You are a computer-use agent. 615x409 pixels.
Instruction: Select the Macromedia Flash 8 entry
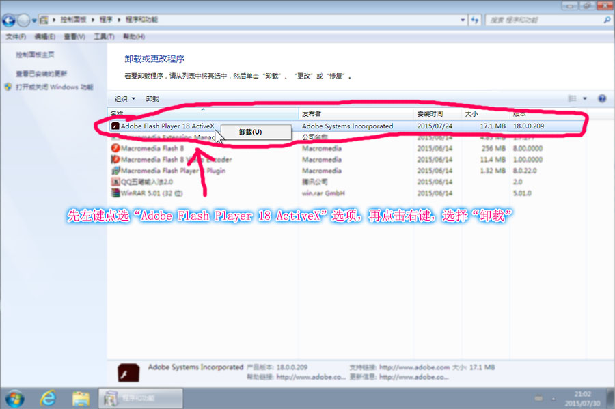click(152, 148)
